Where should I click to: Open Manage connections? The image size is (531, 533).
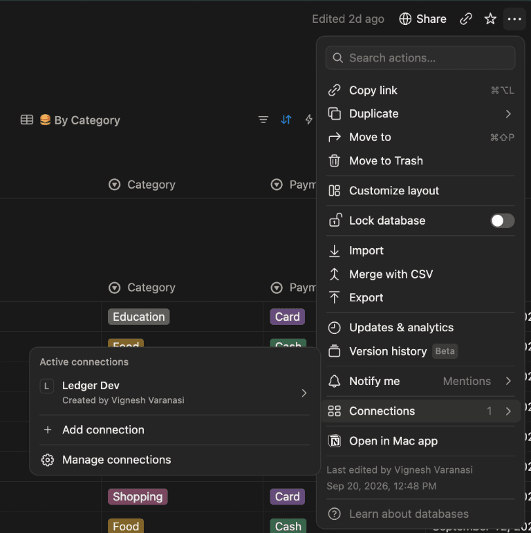[175, 460]
